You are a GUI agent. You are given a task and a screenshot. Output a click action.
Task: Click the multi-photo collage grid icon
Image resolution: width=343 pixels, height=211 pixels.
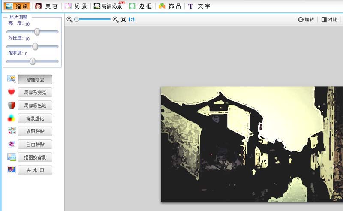pos(12,131)
